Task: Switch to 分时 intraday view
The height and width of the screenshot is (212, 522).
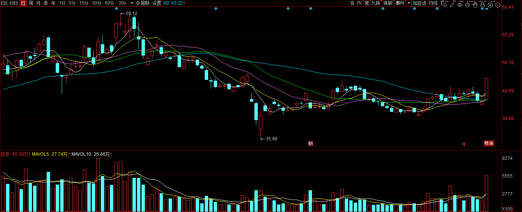Action: (14, 3)
